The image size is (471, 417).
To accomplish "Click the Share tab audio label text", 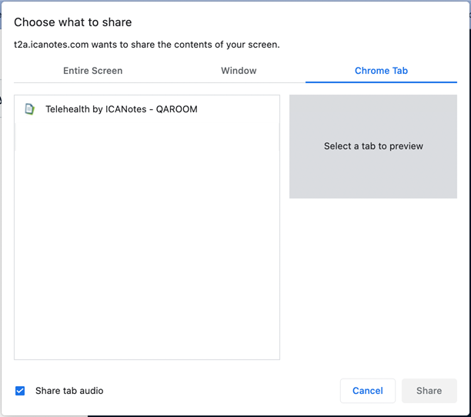I will pyautogui.click(x=69, y=391).
